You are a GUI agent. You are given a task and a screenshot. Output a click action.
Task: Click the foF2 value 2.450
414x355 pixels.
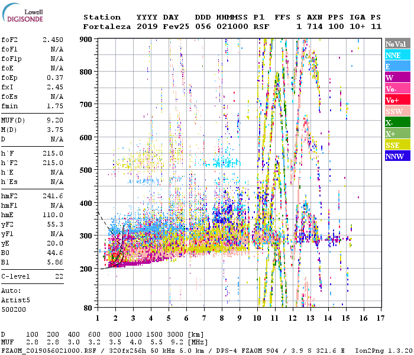coord(53,40)
